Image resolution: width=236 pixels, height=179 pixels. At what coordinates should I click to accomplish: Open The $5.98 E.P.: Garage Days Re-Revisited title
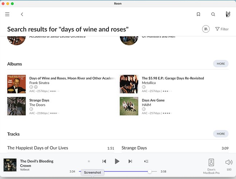173,78
